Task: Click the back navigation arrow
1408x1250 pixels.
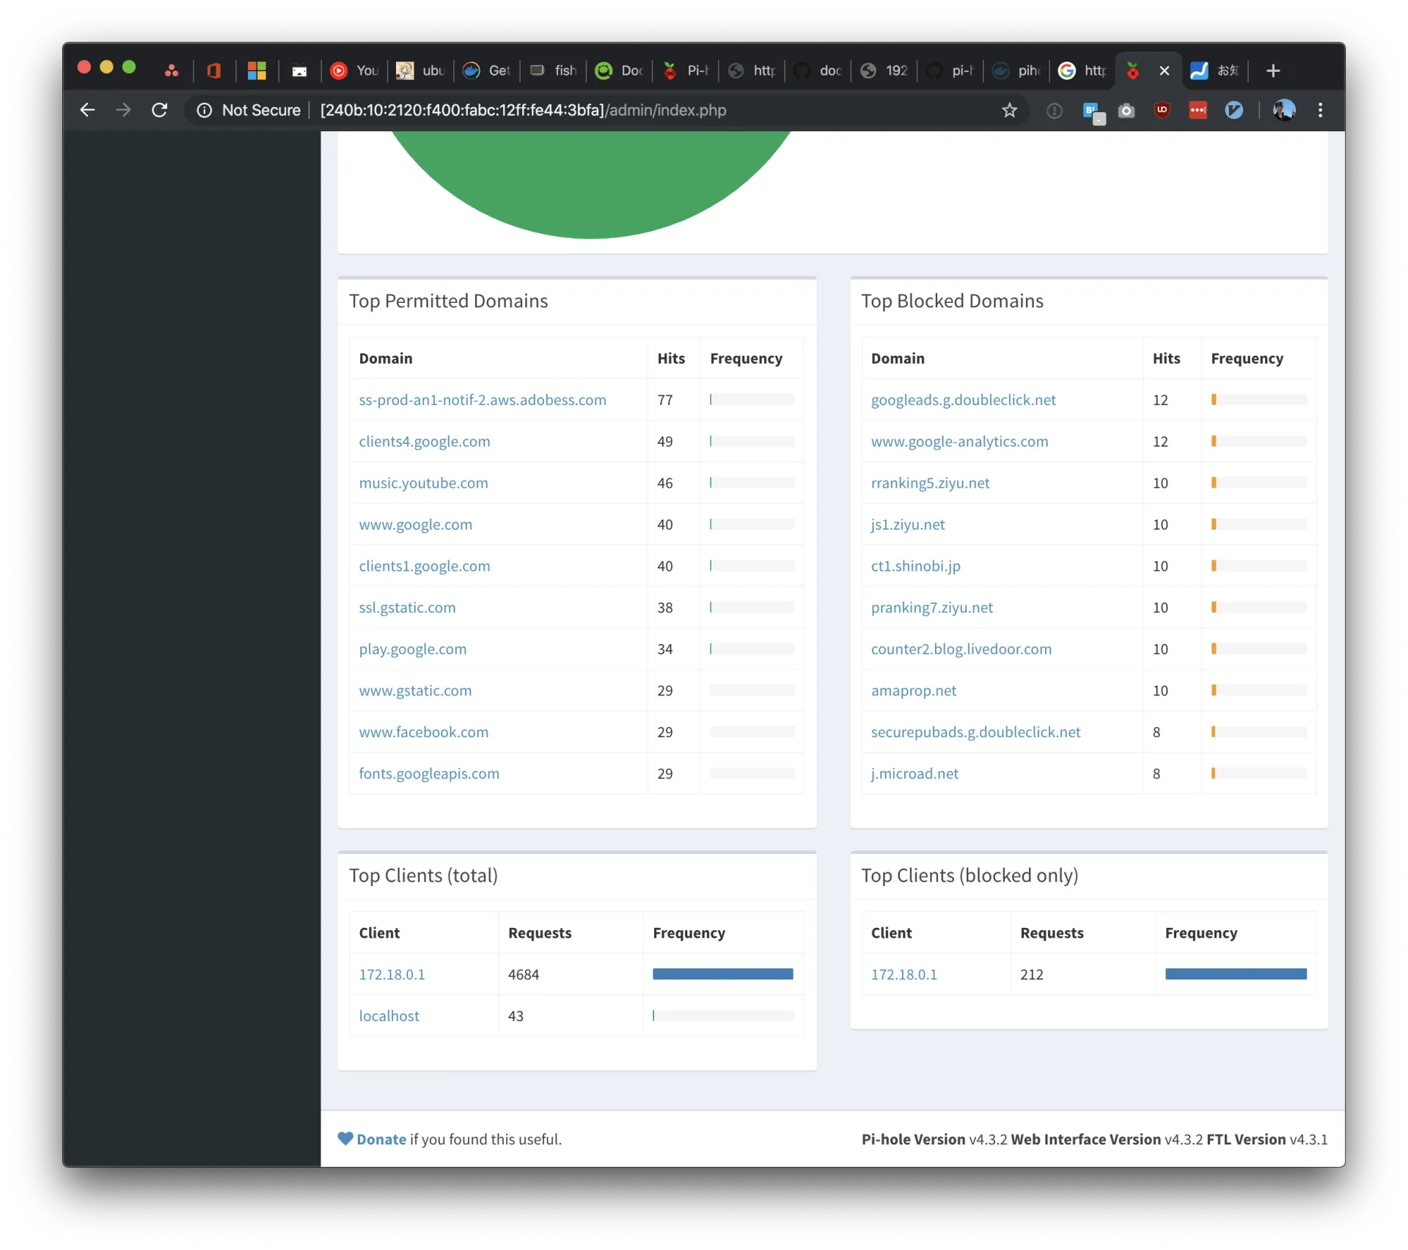Action: click(87, 110)
